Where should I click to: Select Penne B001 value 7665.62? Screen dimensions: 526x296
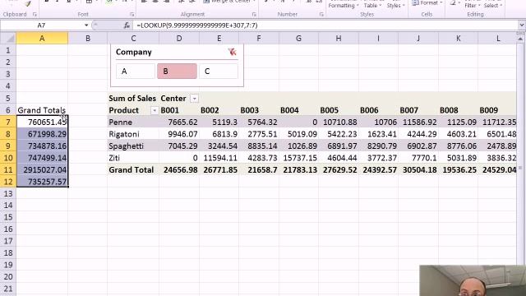[x=179, y=123]
